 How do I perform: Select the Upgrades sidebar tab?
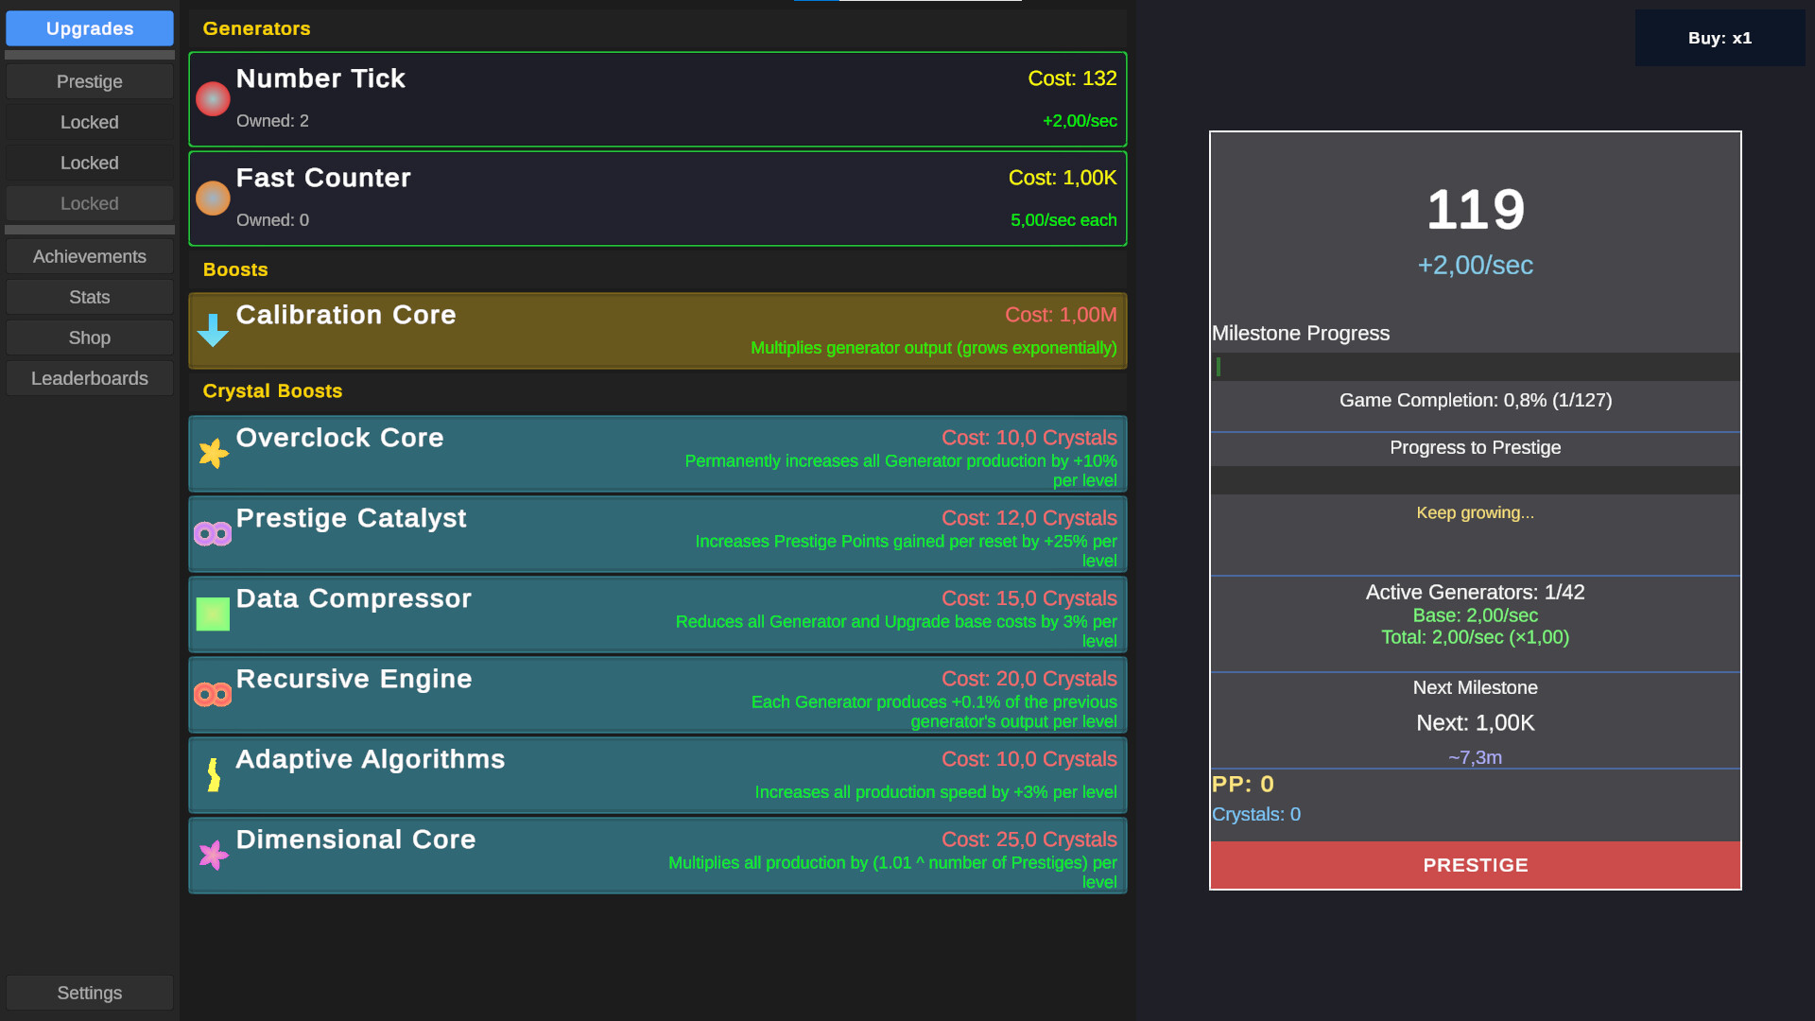tap(89, 28)
